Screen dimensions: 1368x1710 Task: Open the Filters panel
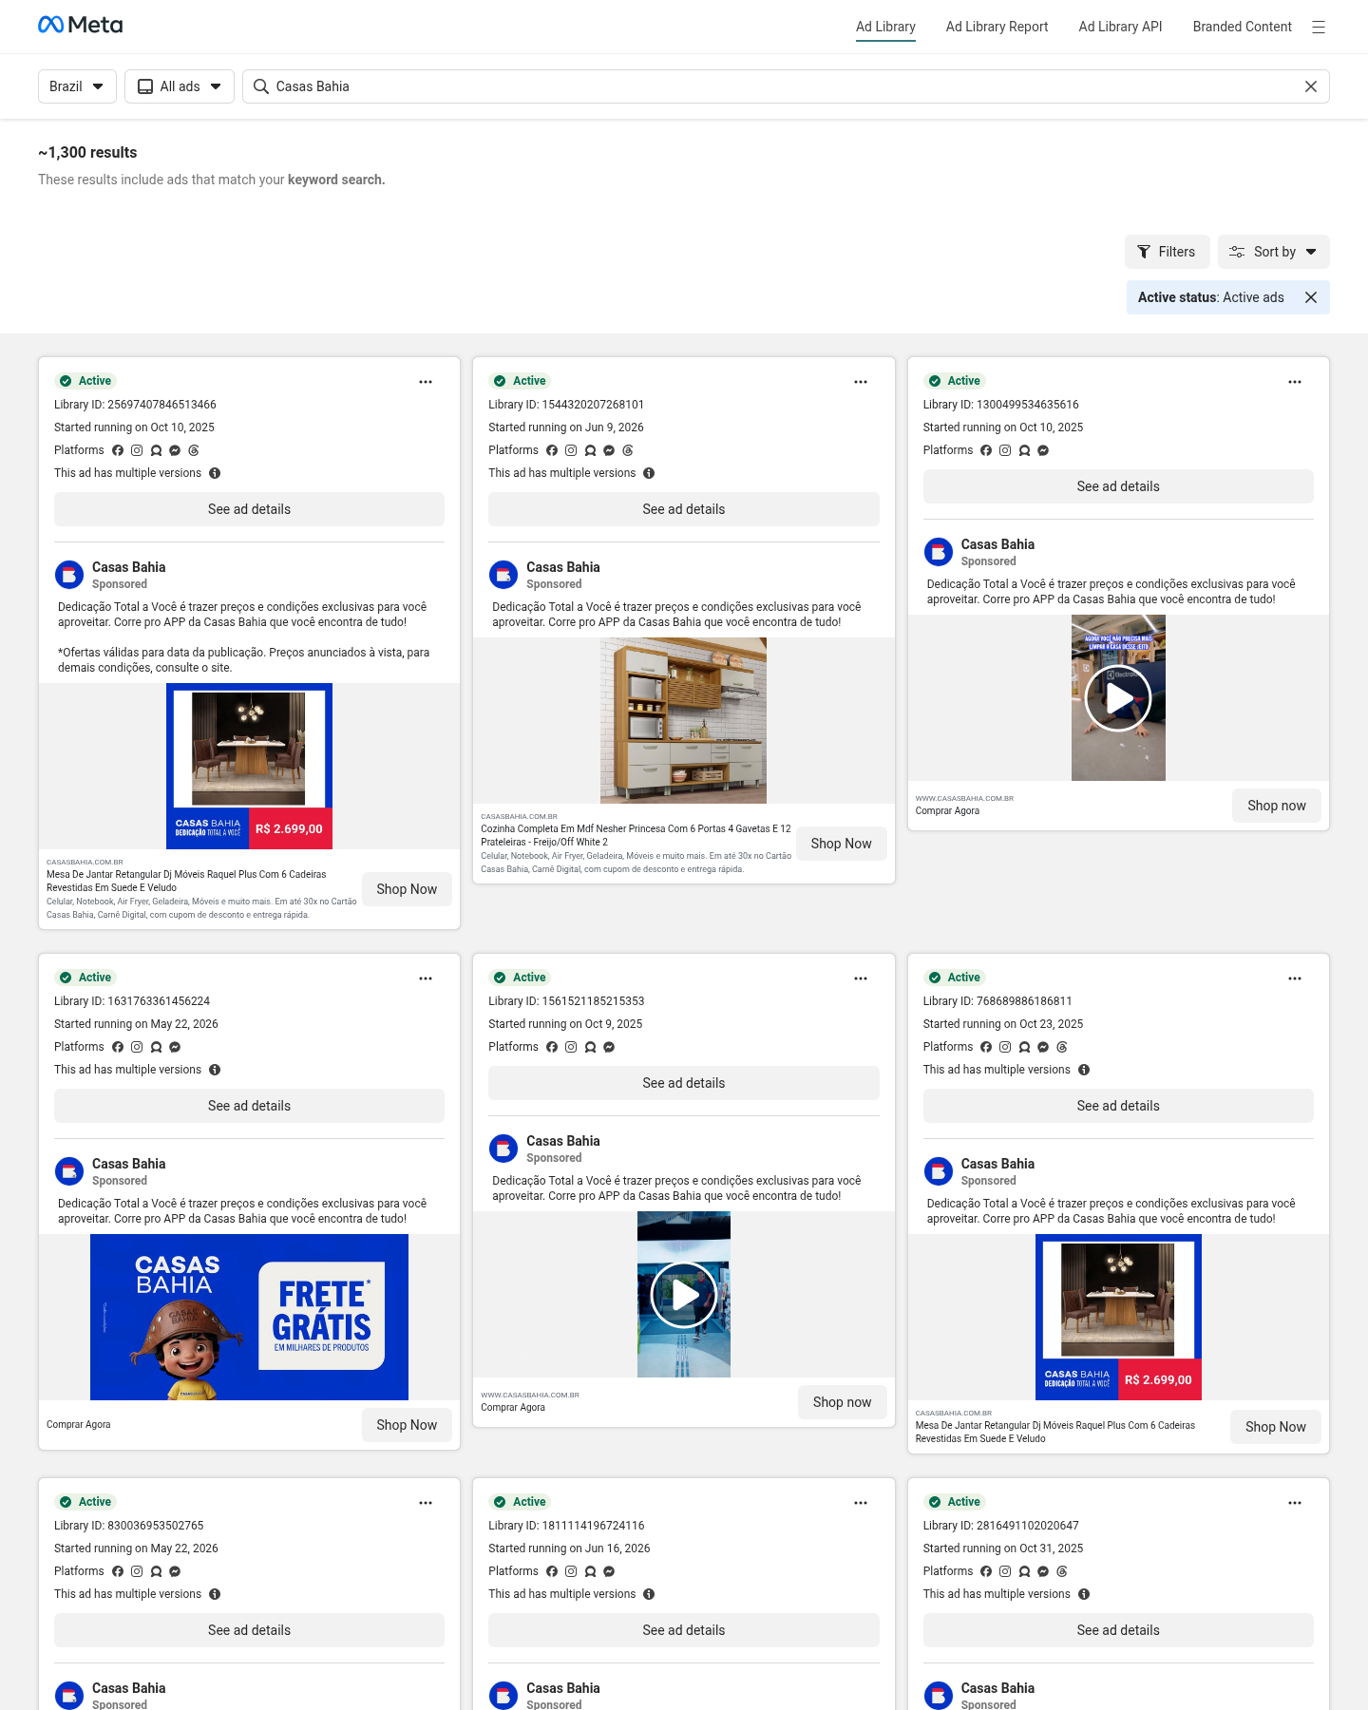tap(1167, 252)
